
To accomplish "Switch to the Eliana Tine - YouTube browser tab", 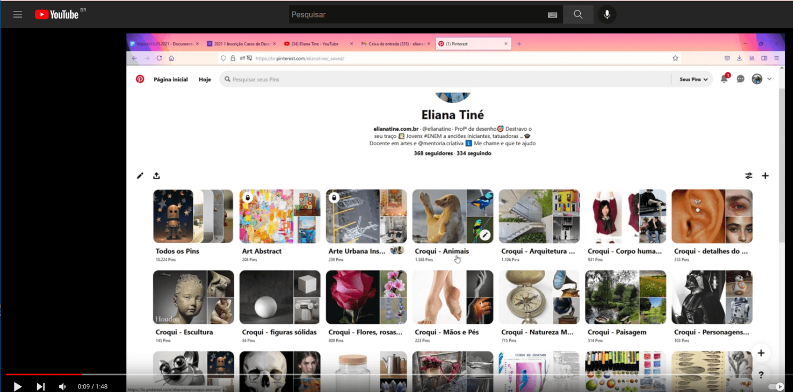I will coord(319,44).
